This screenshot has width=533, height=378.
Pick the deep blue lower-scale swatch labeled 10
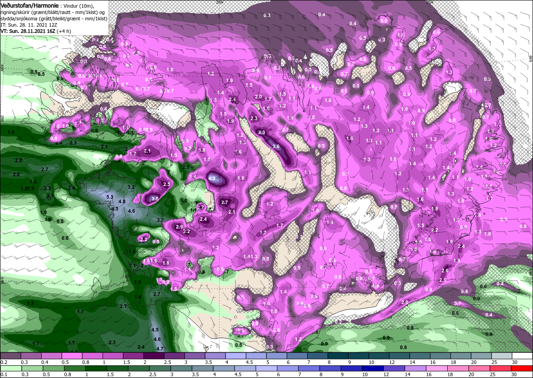pos(373,369)
